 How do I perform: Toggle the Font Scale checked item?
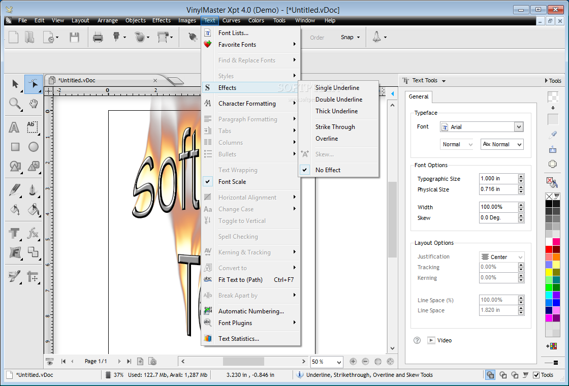tap(251, 182)
